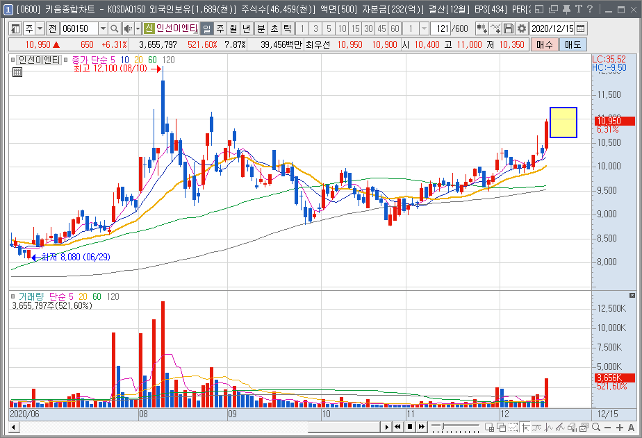
Task: Select the 10 interval button
Action: [343, 28]
